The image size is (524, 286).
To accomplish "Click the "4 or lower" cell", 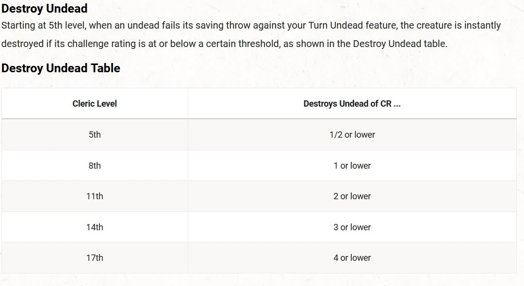I will coord(352,258).
